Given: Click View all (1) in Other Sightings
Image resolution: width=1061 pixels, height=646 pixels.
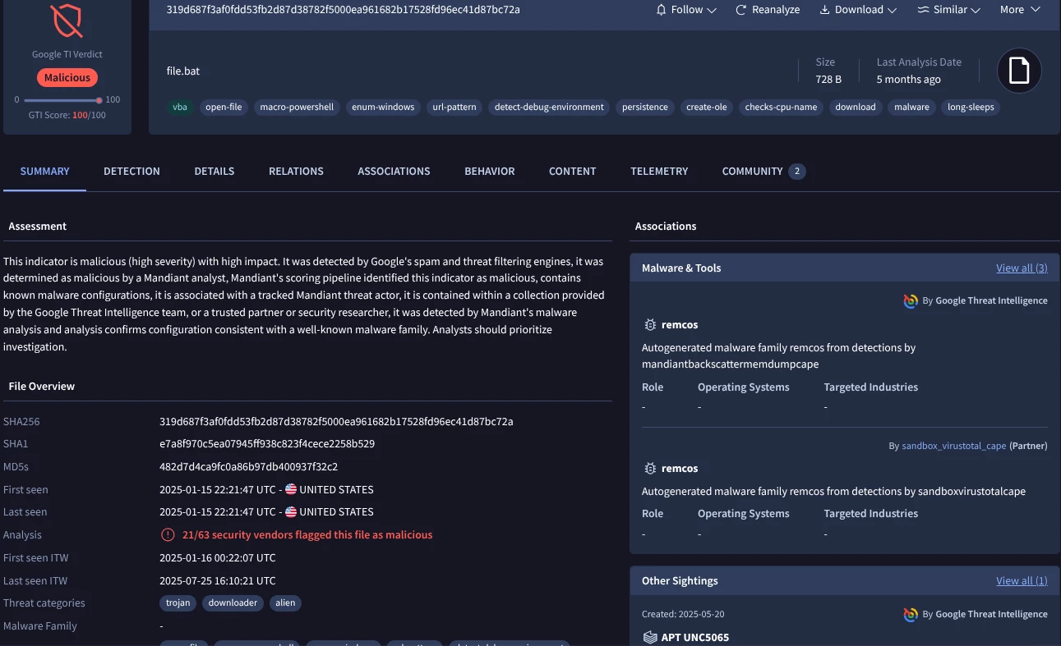Looking at the screenshot, I should (1022, 581).
